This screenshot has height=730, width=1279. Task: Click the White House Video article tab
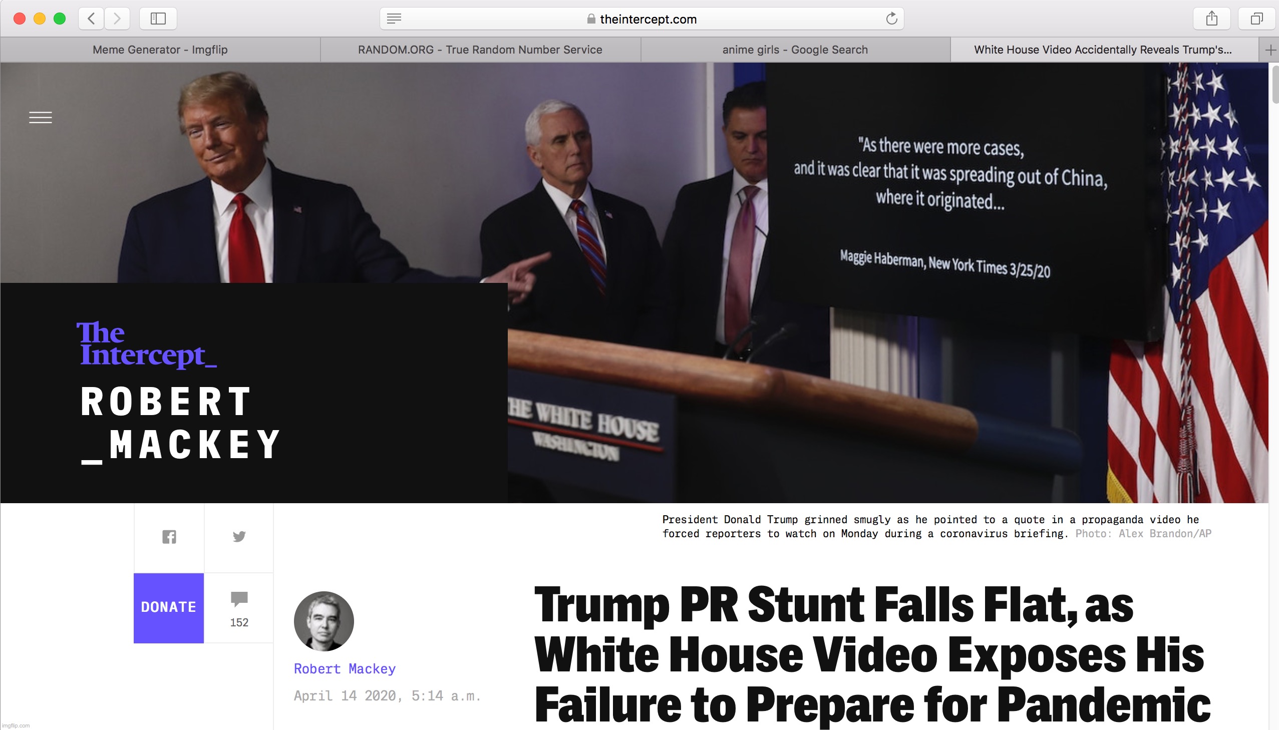[x=1103, y=49]
